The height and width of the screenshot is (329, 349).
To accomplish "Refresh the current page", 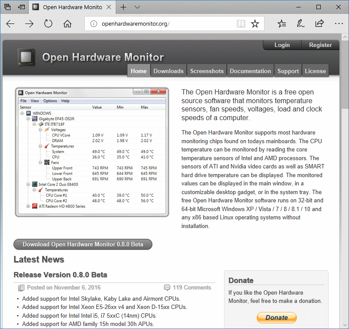I will 48,23.
